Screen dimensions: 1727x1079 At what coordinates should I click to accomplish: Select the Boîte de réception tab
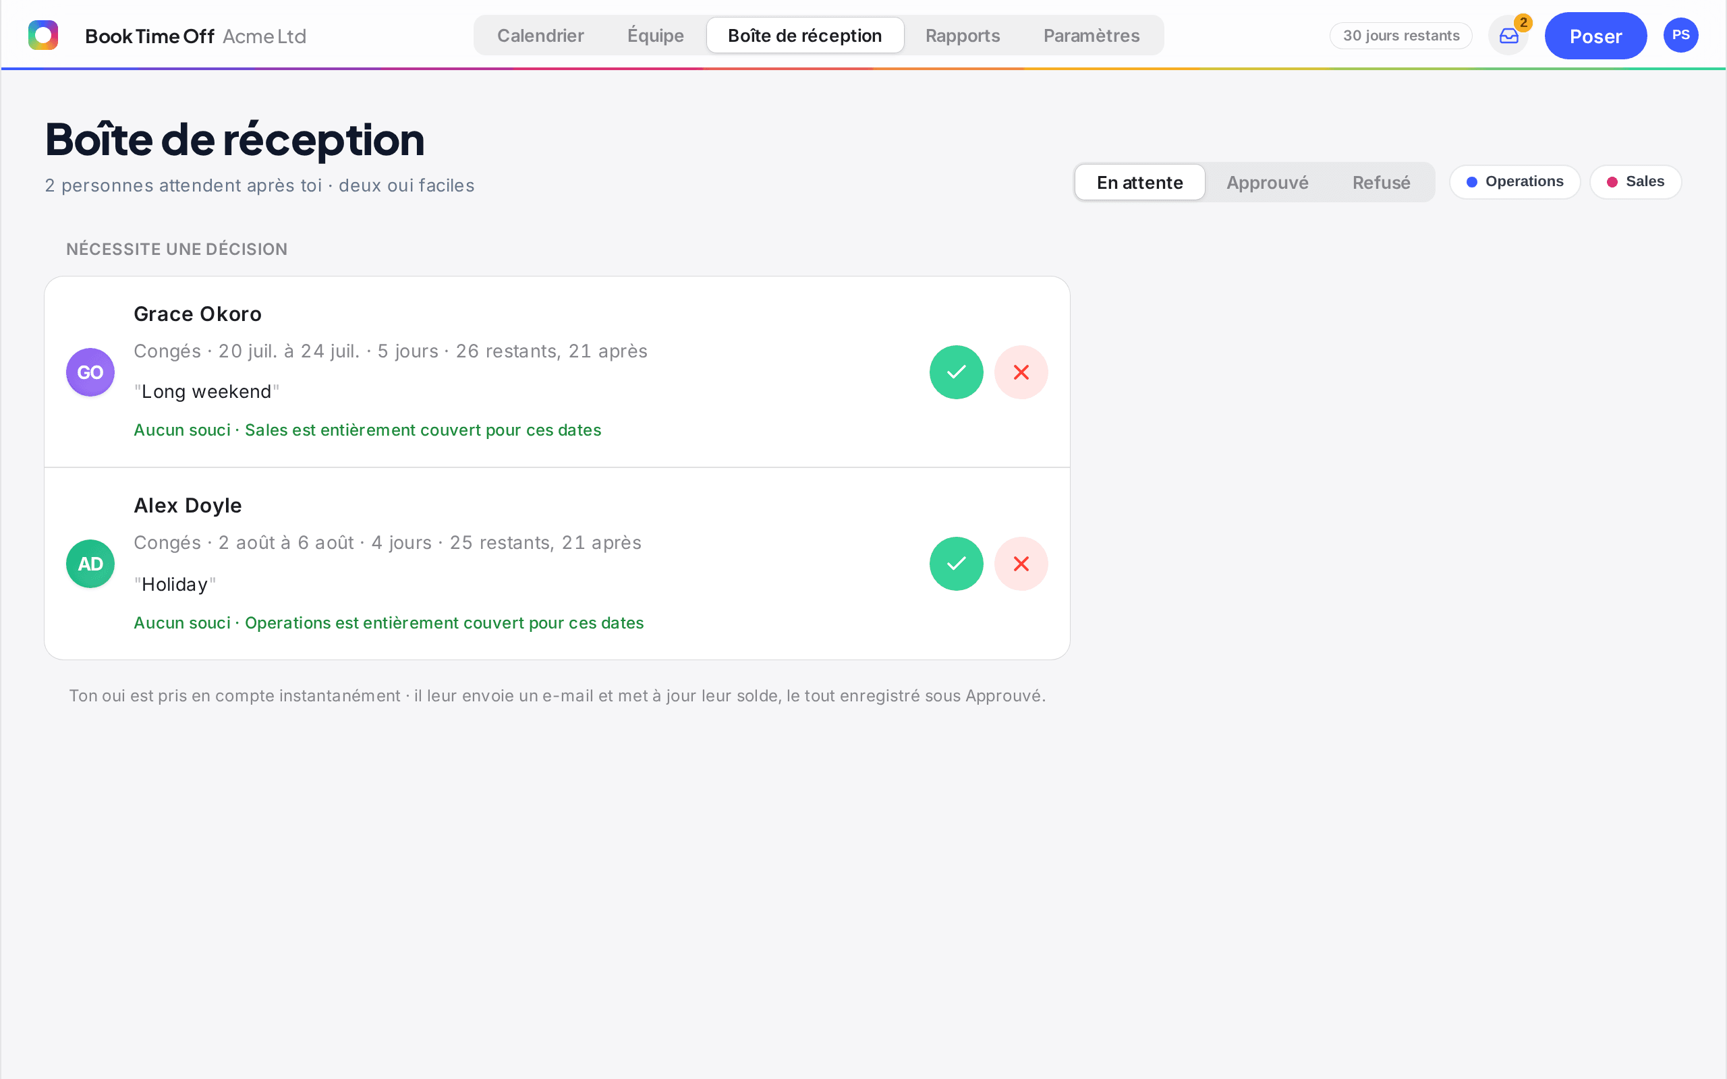coord(805,36)
